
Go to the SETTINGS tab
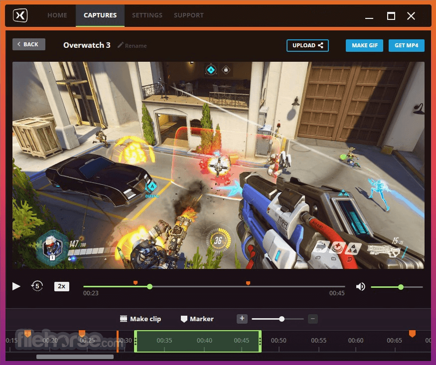tap(147, 15)
